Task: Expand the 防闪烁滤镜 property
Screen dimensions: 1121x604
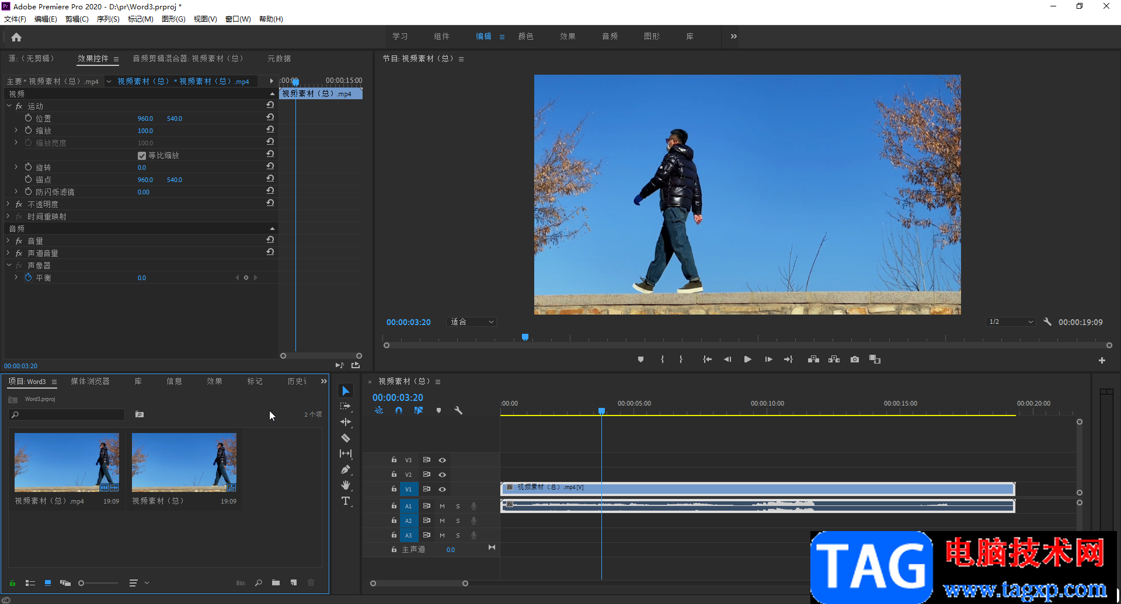Action: click(x=16, y=191)
